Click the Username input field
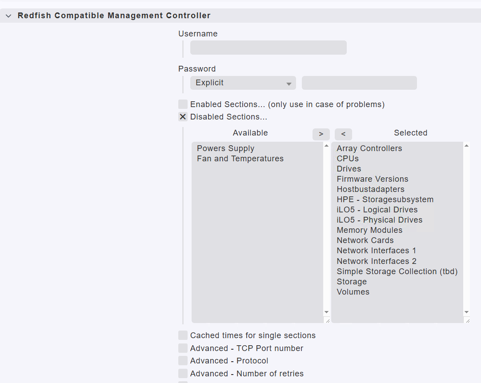This screenshot has width=481, height=383. coord(268,48)
